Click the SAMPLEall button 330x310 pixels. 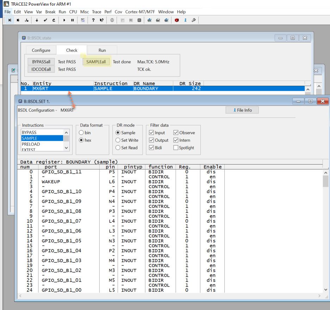click(96, 62)
